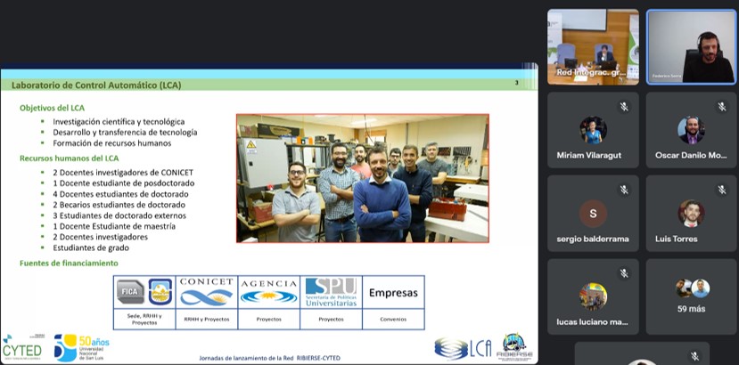Click '1 Docente estudiante de posdoctorado'
Screen dimensions: 739x365
pos(124,183)
